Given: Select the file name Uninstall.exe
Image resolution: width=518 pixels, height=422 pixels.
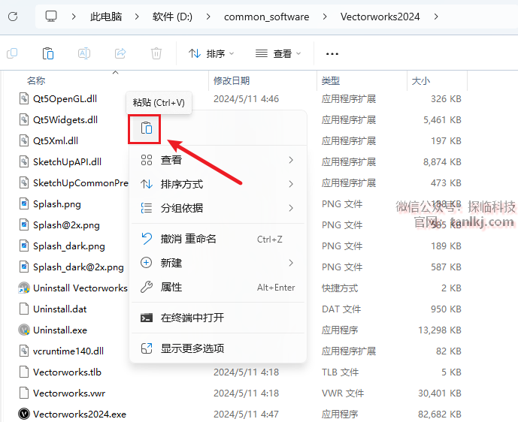Looking at the screenshot, I should tap(60, 330).
